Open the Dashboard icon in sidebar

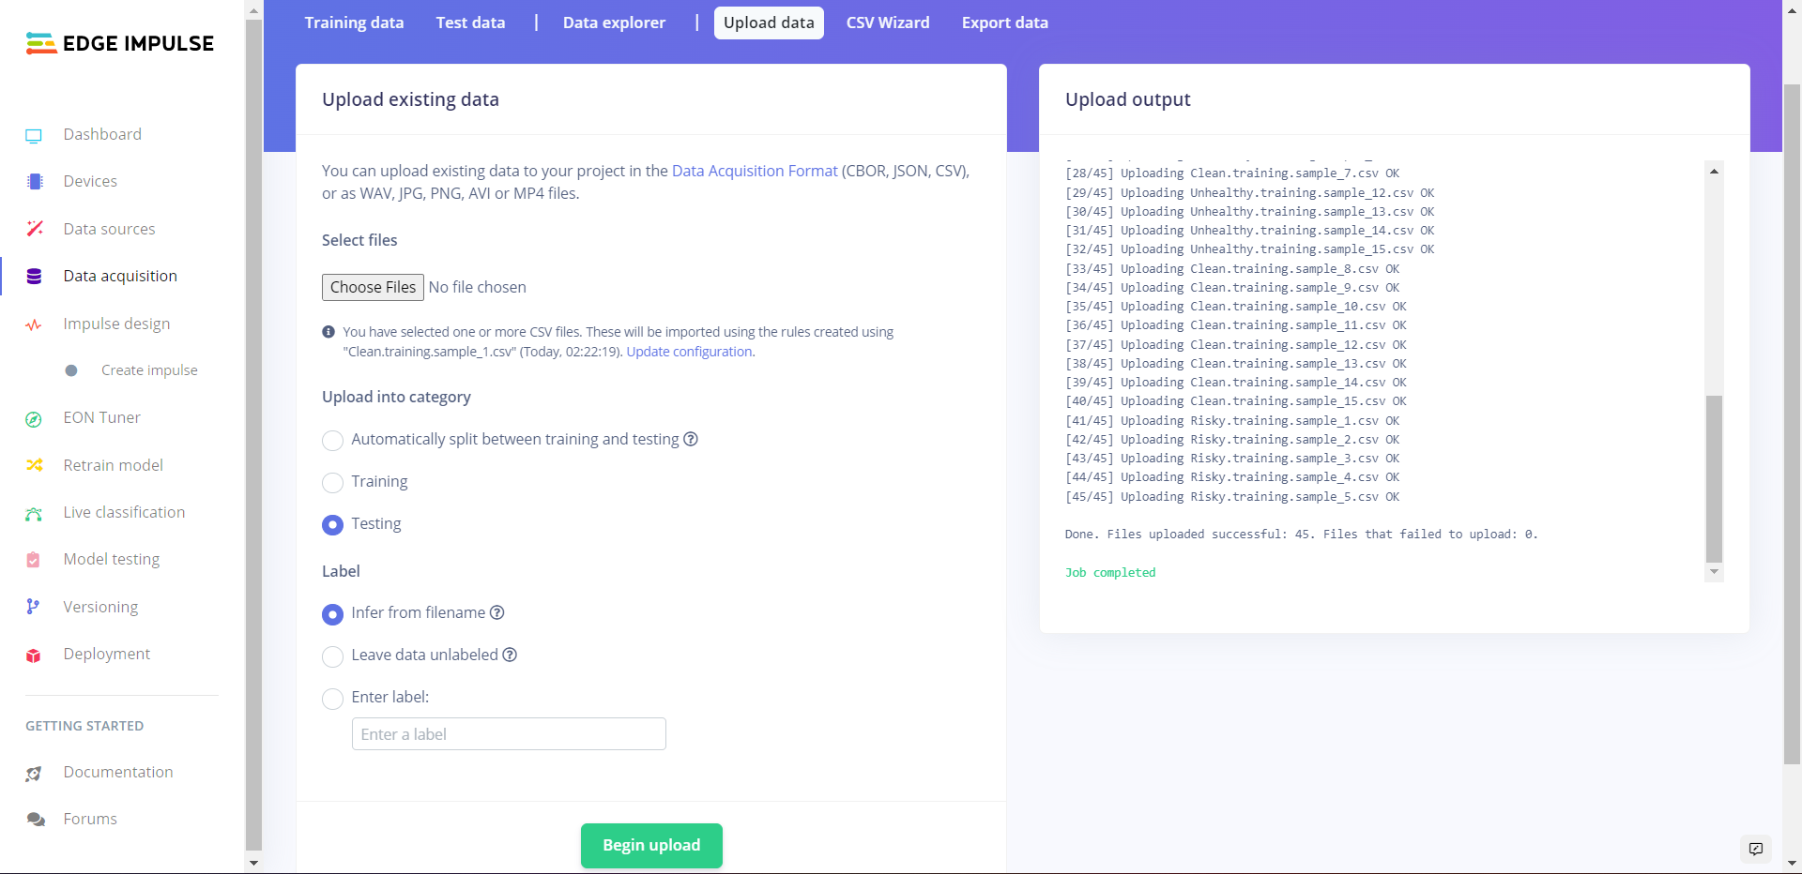[x=34, y=135]
